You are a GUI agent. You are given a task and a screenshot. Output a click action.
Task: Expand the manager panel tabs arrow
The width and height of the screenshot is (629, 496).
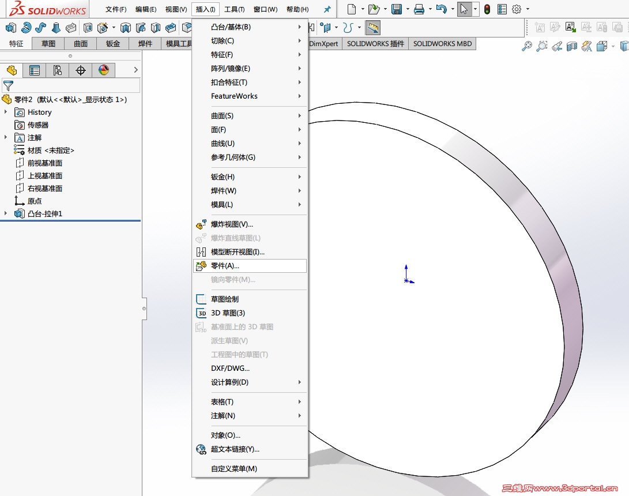point(135,70)
